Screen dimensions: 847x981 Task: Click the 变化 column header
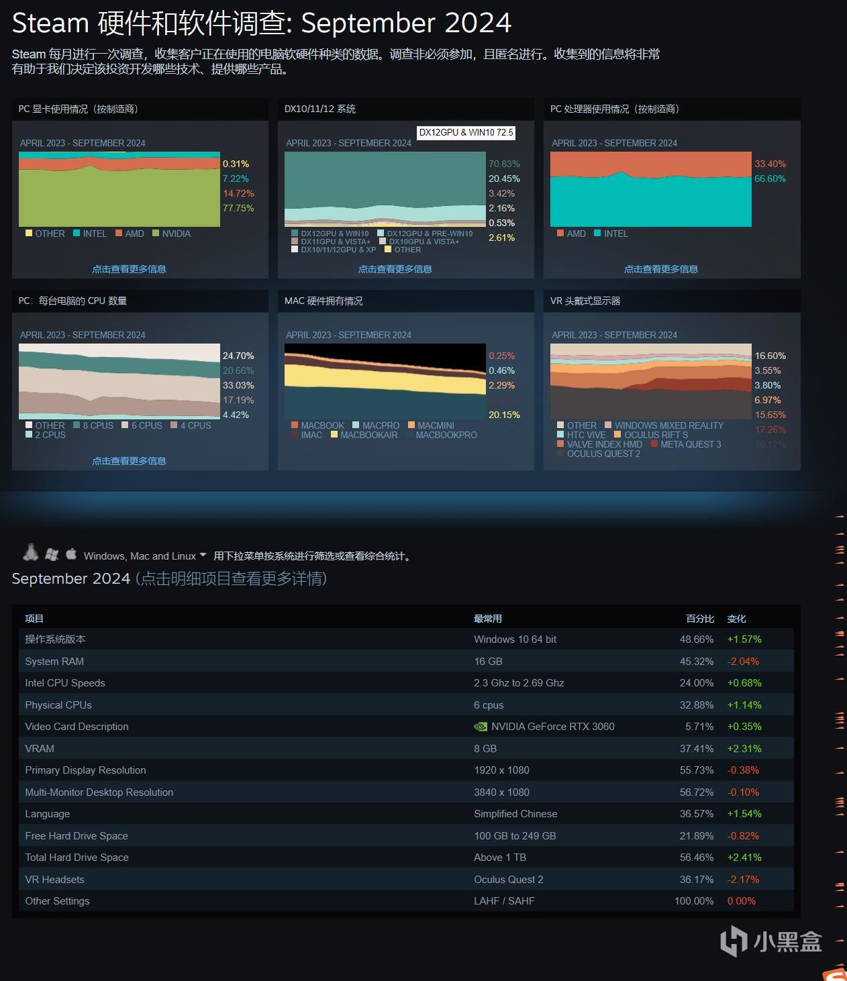pos(737,619)
